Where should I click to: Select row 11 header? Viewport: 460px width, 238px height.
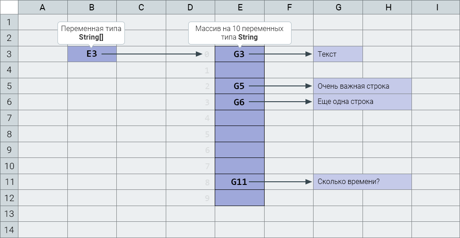9,182
